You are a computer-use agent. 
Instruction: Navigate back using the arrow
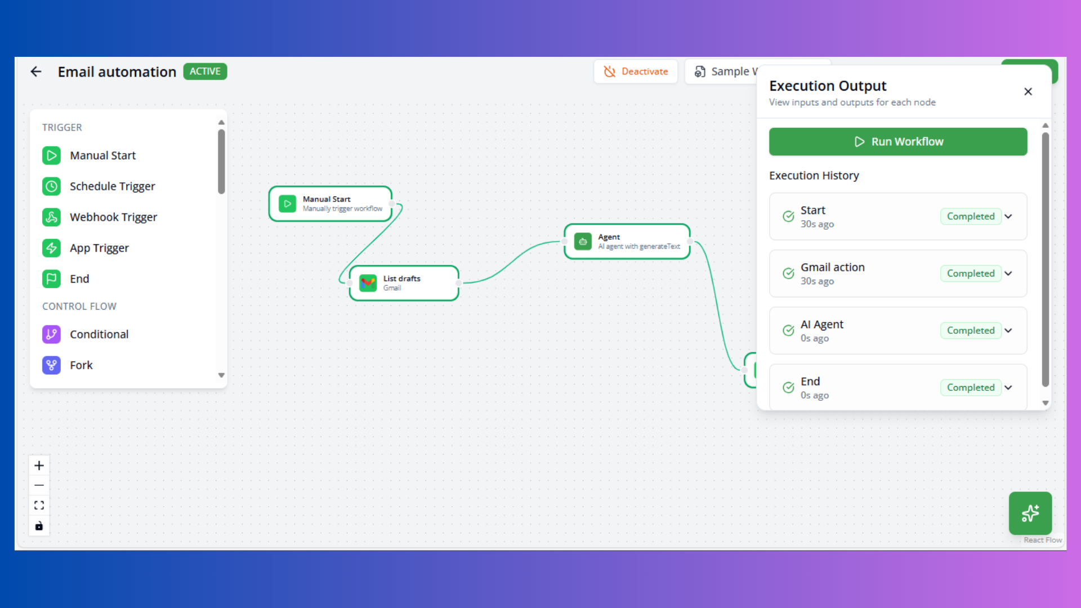click(35, 71)
